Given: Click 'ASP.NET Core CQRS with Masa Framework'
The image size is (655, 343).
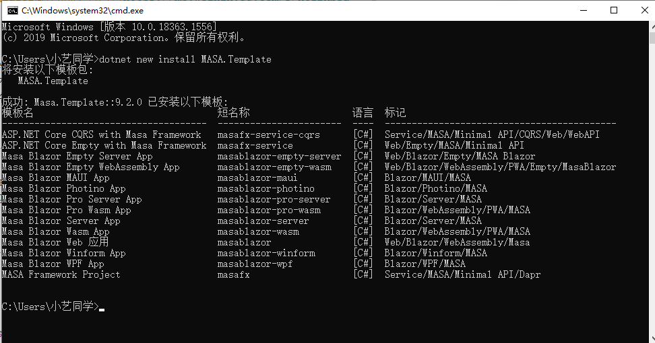Looking at the screenshot, I should pyautogui.click(x=102, y=135).
